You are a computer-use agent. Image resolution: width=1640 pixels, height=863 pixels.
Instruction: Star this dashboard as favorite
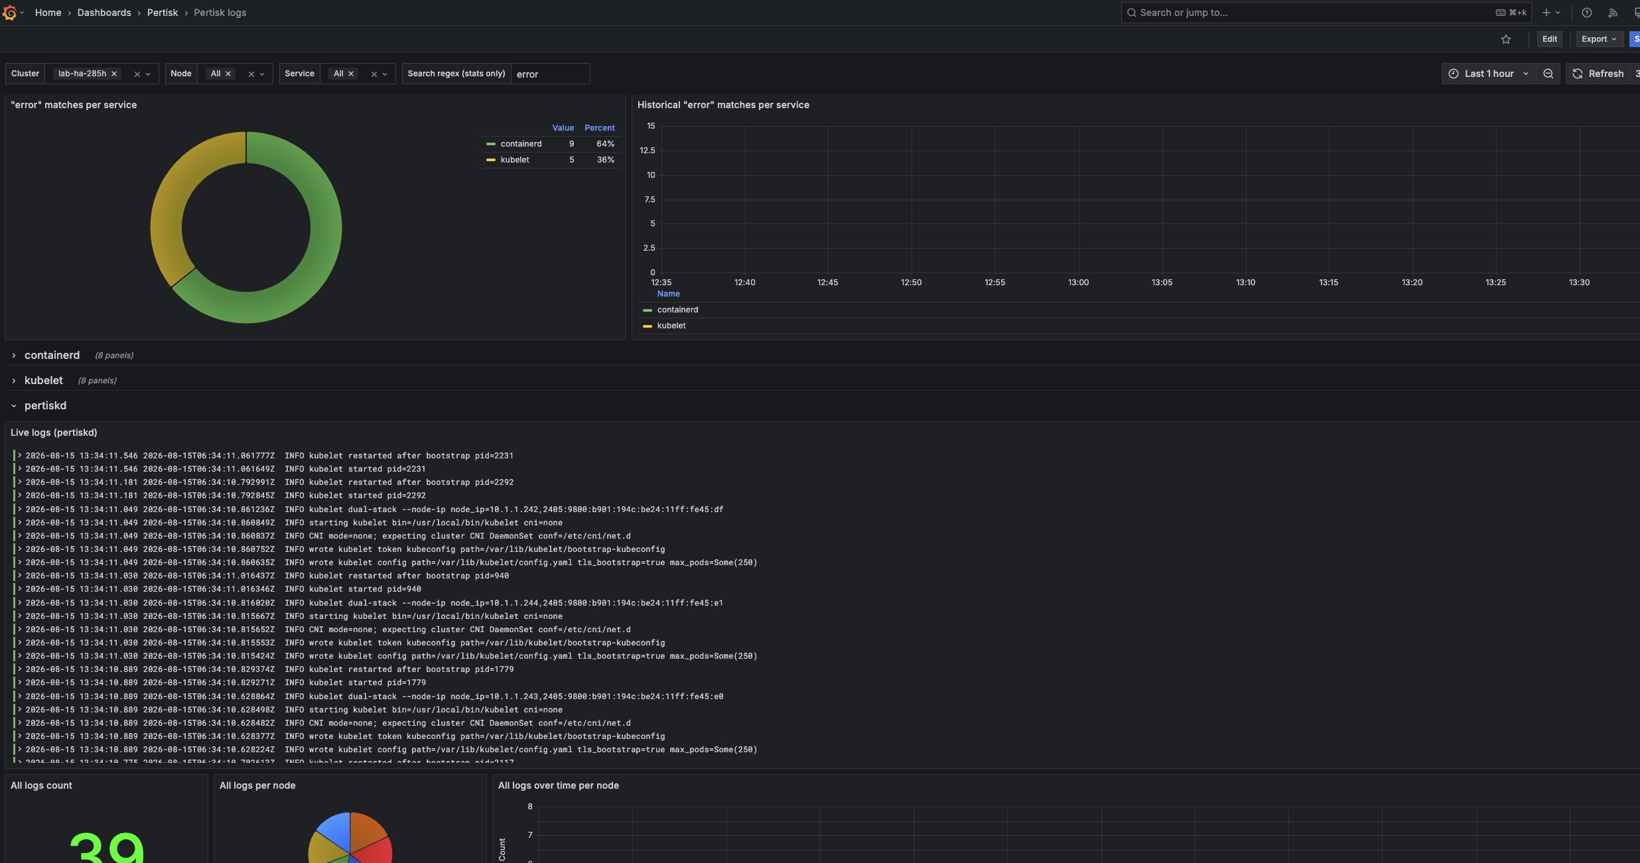tap(1506, 39)
